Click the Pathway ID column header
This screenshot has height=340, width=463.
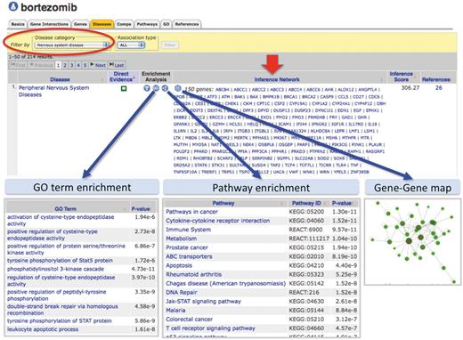[306, 203]
